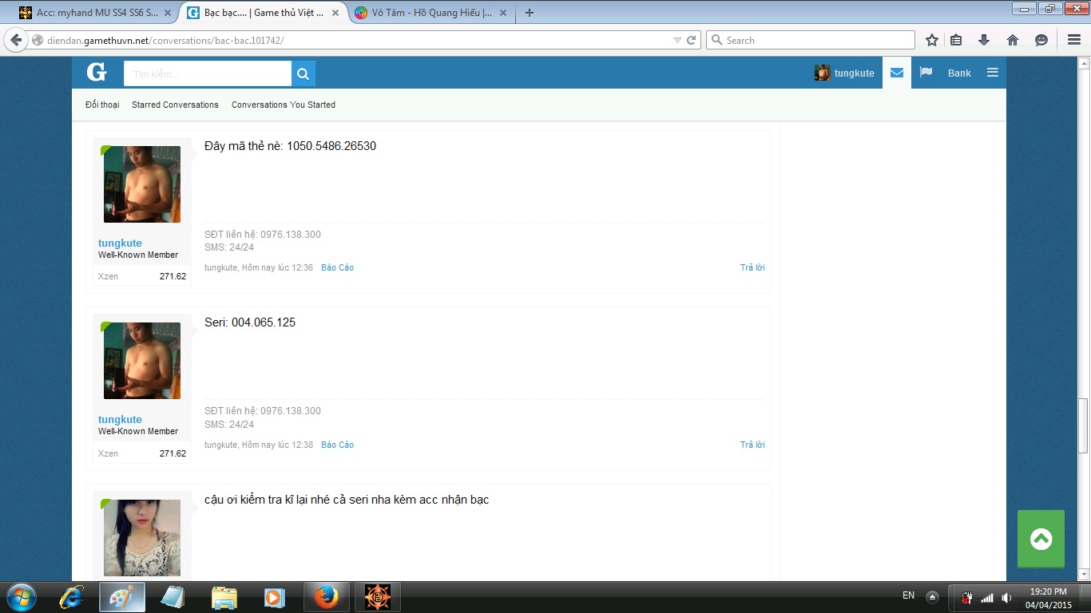Click the page vertical scrollbar thumb

tap(1084, 426)
